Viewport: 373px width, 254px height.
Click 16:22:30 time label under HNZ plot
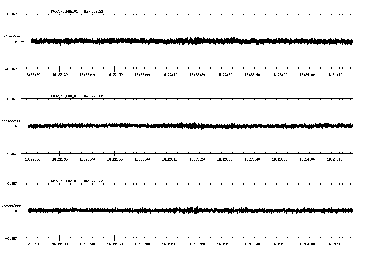pyautogui.click(x=60, y=244)
